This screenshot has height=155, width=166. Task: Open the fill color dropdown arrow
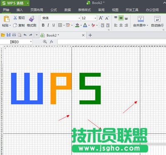[81, 25]
